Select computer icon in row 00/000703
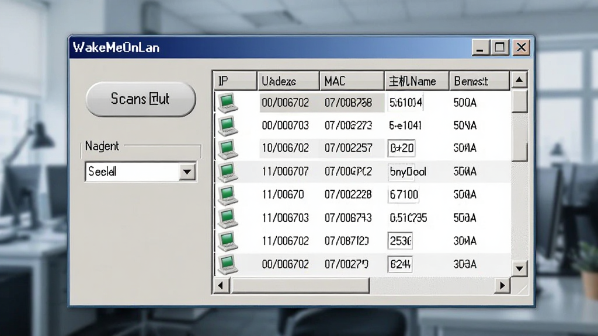 (228, 126)
